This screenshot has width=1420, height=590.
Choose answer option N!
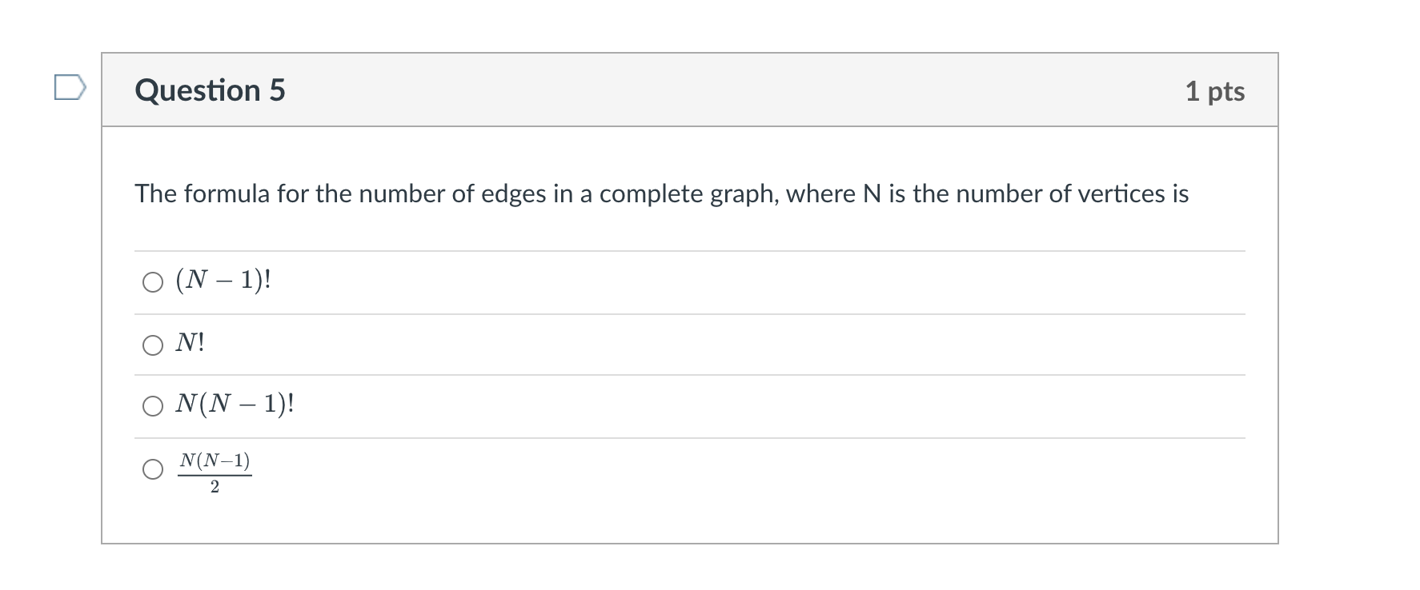[x=191, y=343]
